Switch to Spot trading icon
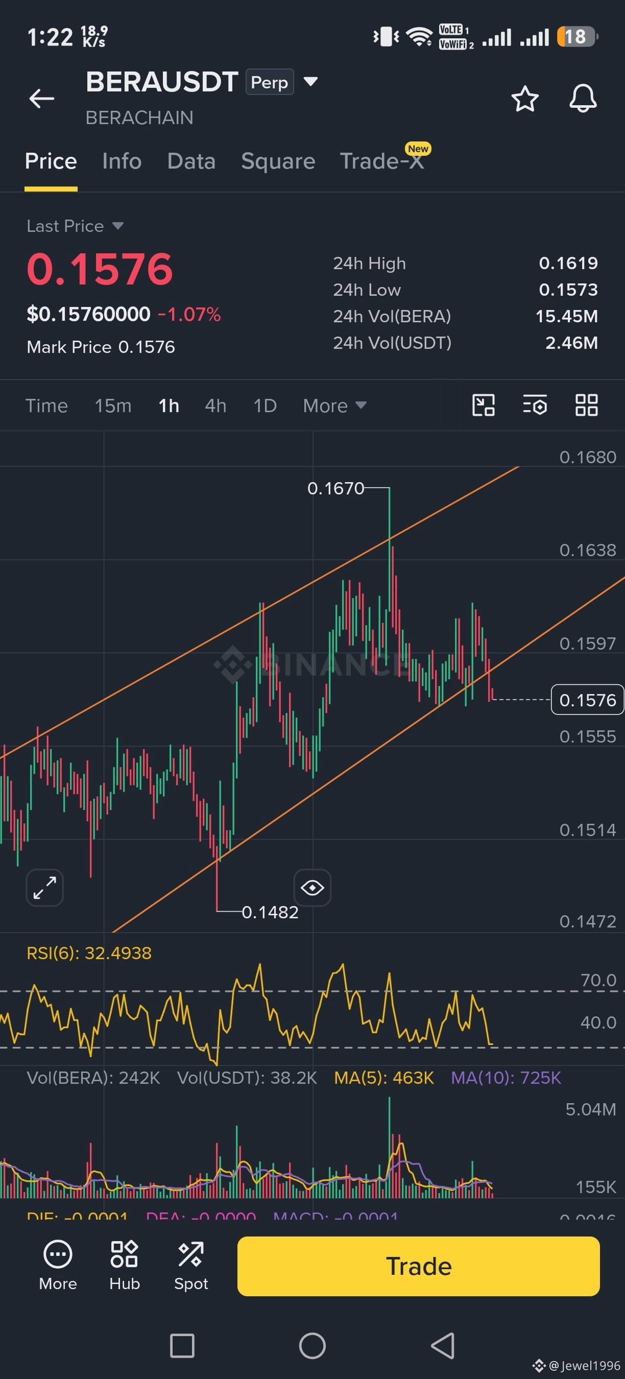Viewport: 625px width, 1379px height. coord(191,1266)
